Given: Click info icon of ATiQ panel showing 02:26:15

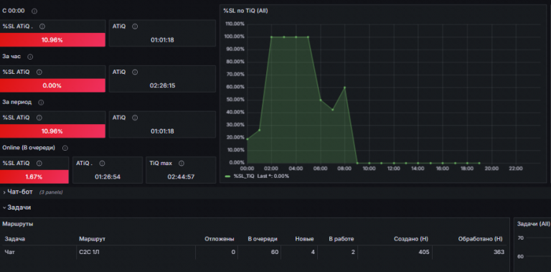Looking at the screenshot, I should [x=135, y=72].
